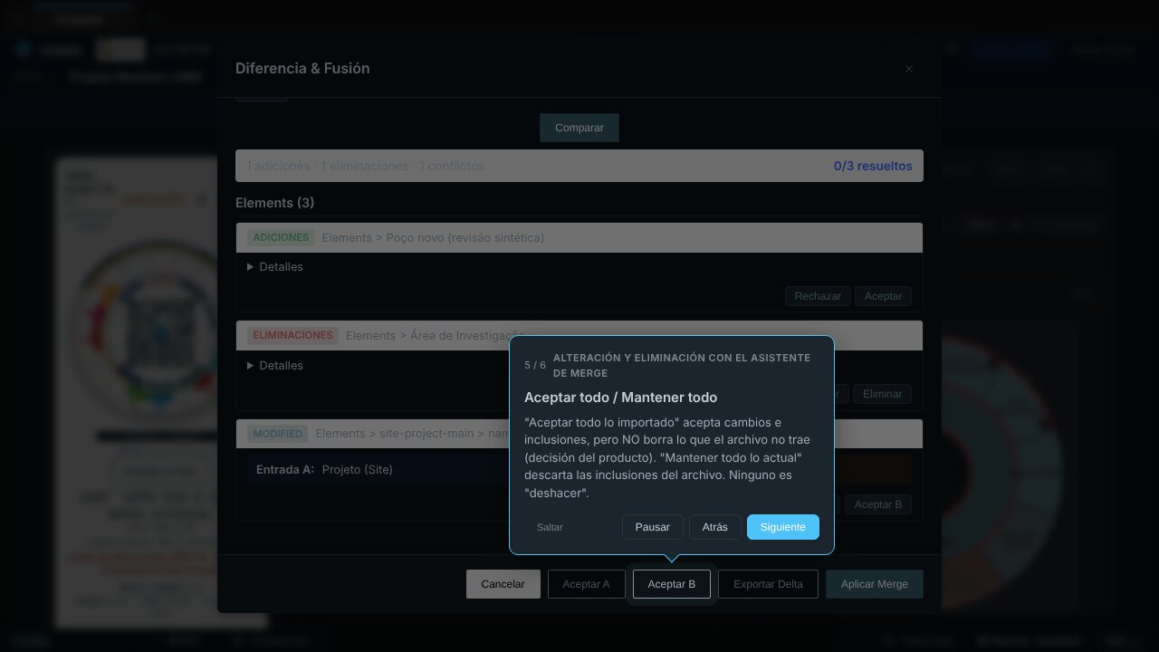1159x652 pixels.
Task: Expand Detalles under the ADICIONES entry
Action: click(x=275, y=267)
